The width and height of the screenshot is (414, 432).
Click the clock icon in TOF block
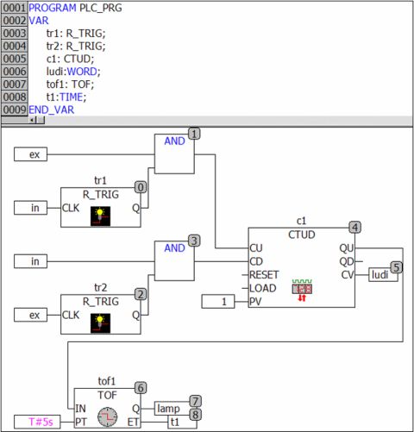pyautogui.click(x=107, y=416)
